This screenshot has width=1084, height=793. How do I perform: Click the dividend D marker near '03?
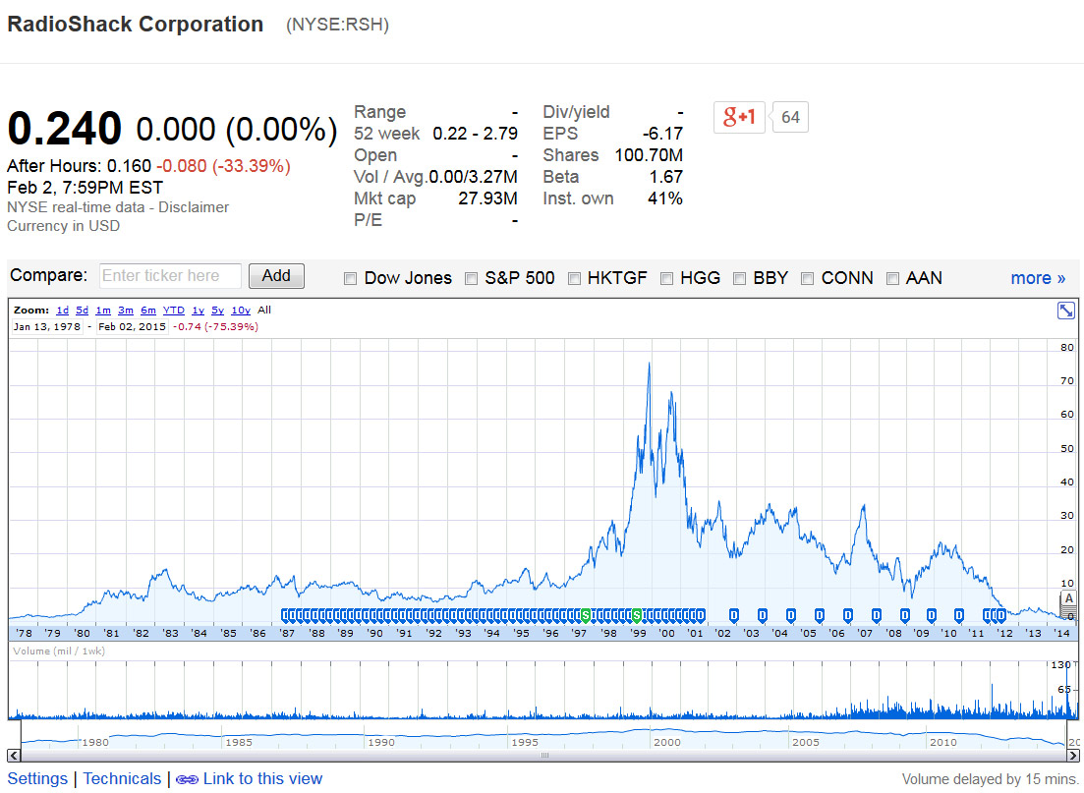tap(762, 614)
